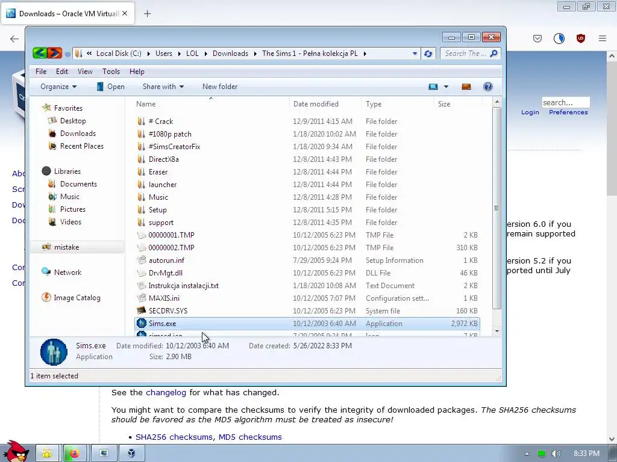617x462 pixels.
Task: Open the File menu
Action: pos(41,72)
